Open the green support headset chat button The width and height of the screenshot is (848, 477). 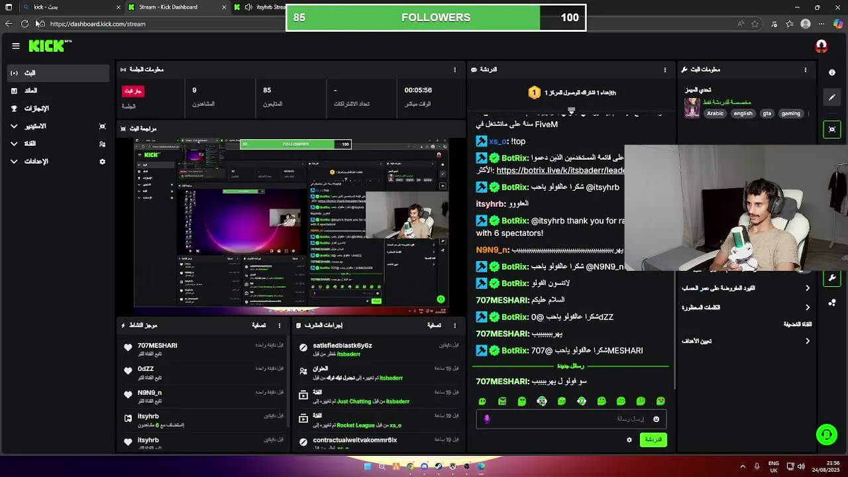826,435
